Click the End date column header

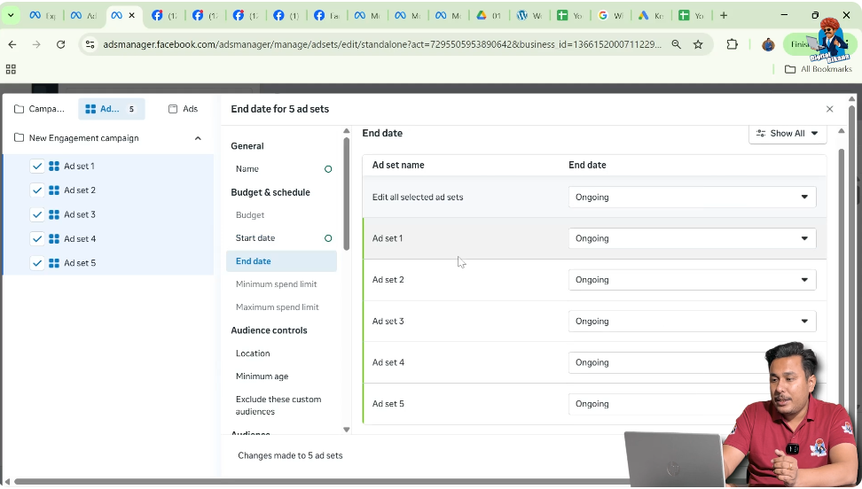587,165
